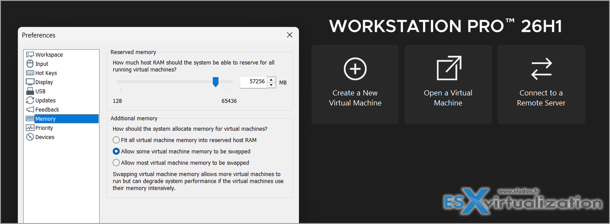The image size is (610, 224).
Task: Select Fit all virtual machine memory option
Action: click(x=184, y=140)
